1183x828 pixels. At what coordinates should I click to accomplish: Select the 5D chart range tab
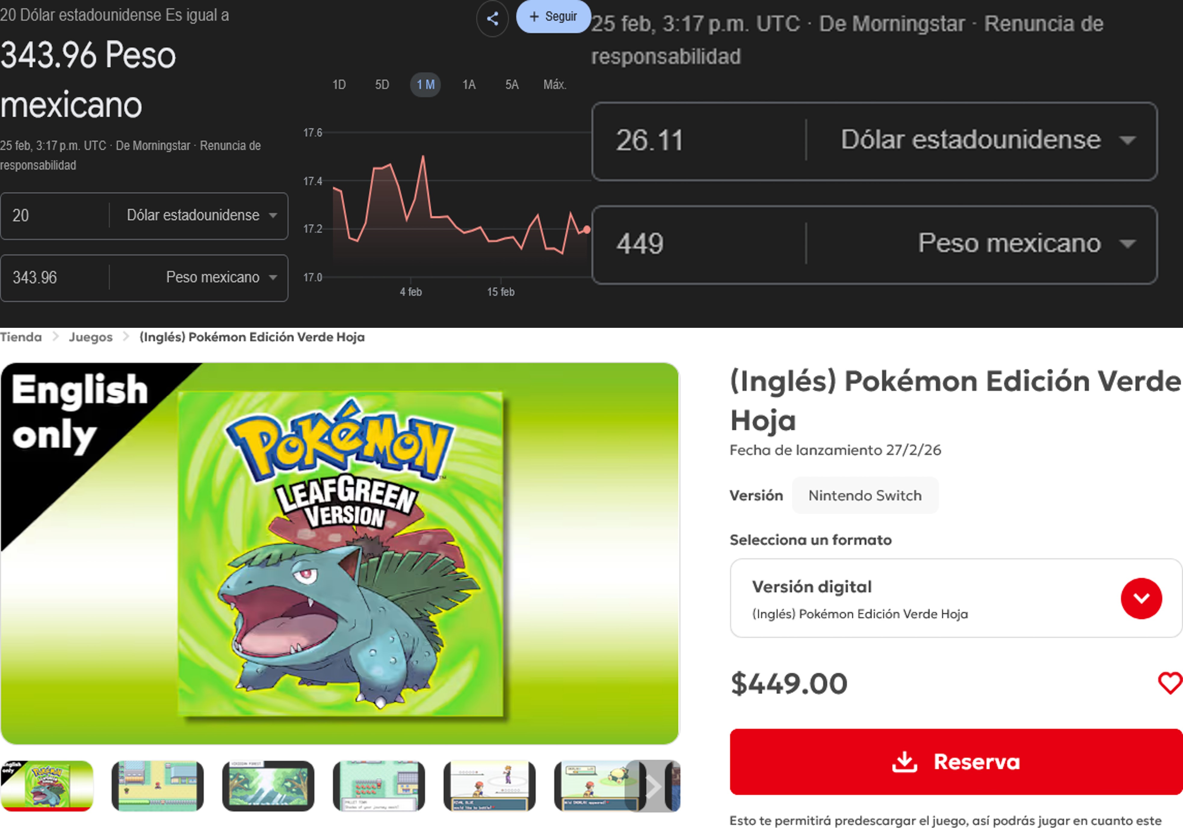[382, 85]
